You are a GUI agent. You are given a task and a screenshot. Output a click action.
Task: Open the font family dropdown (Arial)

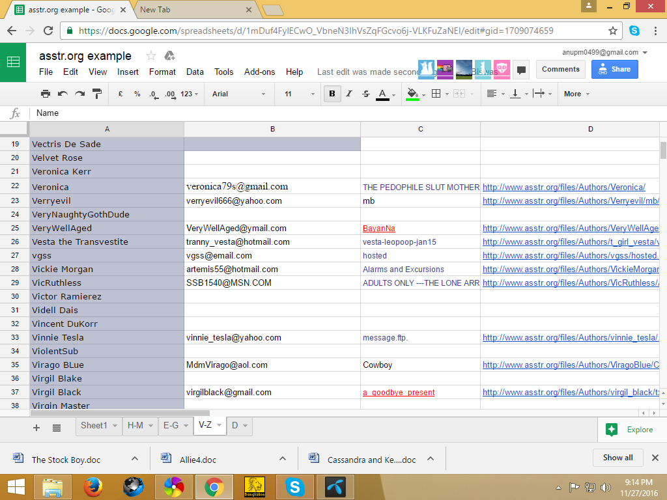click(x=238, y=94)
